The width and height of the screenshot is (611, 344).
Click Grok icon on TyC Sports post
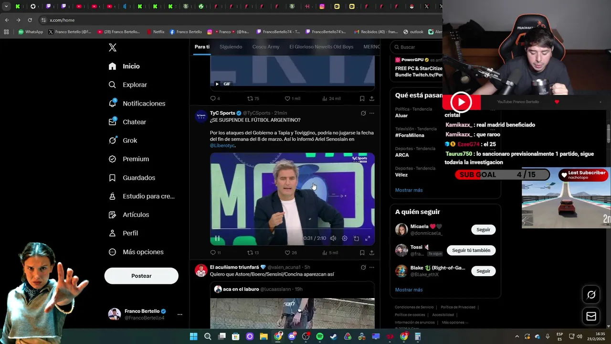363,113
